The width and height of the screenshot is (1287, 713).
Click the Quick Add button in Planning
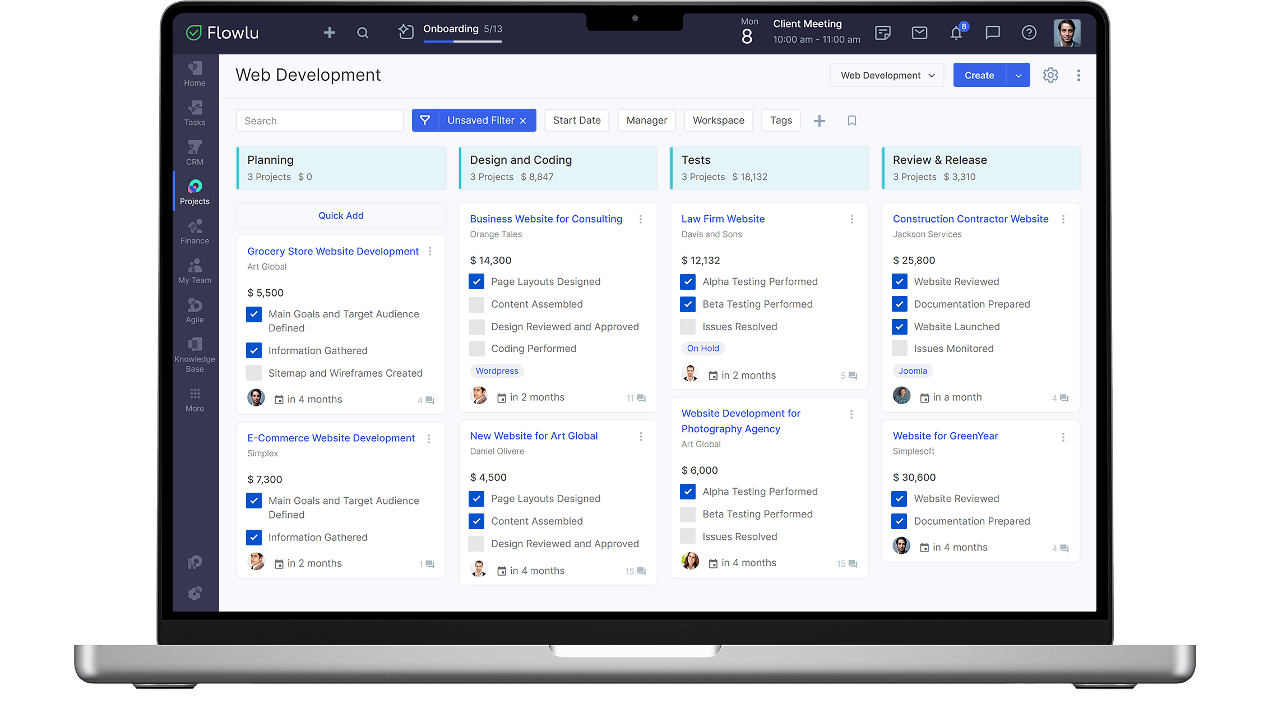point(340,215)
